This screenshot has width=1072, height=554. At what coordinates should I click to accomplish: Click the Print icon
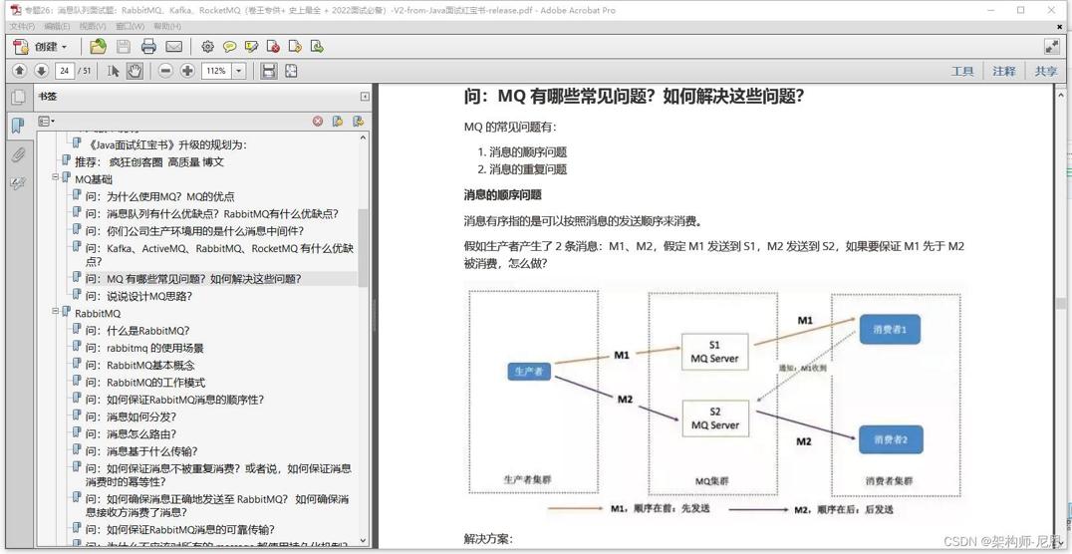tap(148, 47)
